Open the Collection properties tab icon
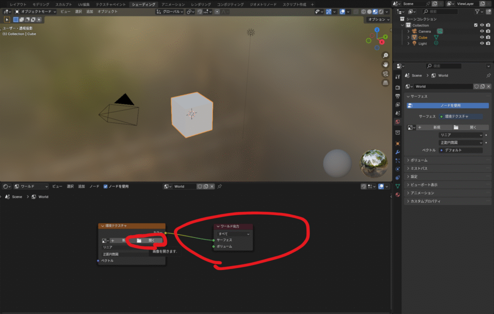Viewport: 494px width, 314px height. (x=398, y=133)
